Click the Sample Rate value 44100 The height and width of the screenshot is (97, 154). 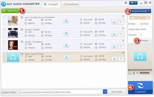pos(143,29)
